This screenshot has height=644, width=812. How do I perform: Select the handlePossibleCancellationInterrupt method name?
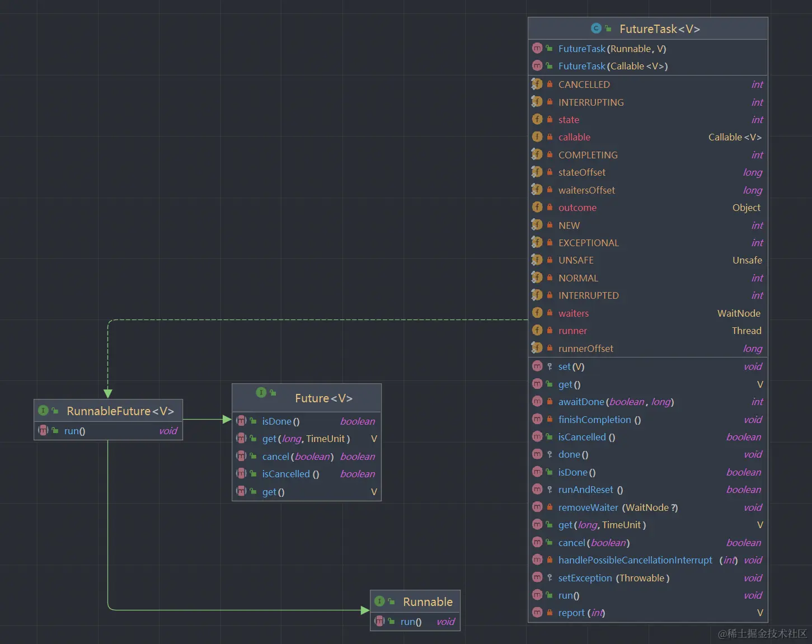pyautogui.click(x=635, y=560)
